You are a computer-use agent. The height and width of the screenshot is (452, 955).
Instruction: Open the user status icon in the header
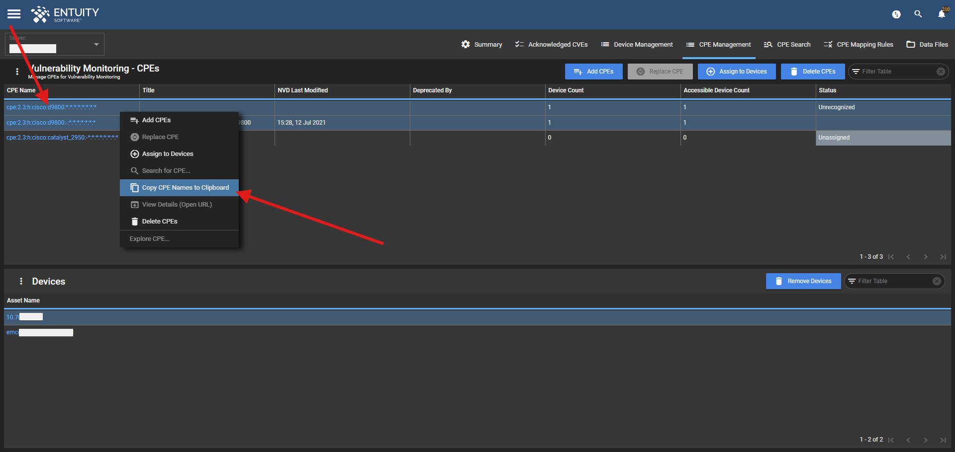click(896, 14)
